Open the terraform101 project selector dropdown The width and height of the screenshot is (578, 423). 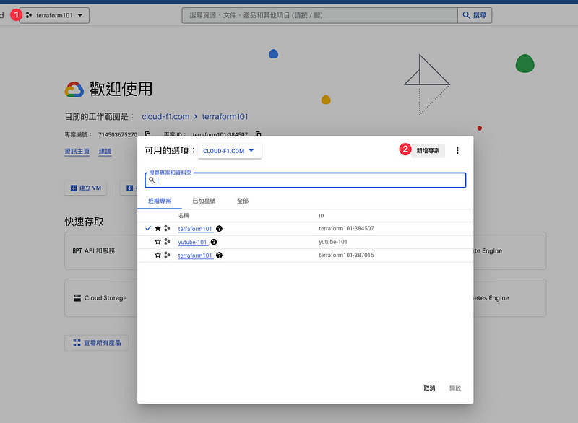click(x=54, y=15)
